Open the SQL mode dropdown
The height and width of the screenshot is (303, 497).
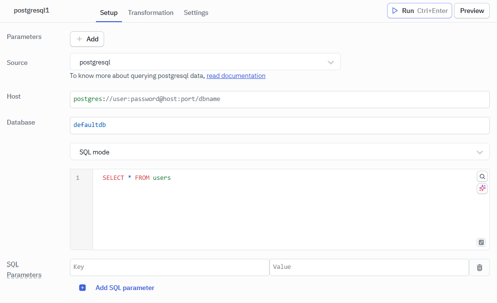click(x=280, y=151)
